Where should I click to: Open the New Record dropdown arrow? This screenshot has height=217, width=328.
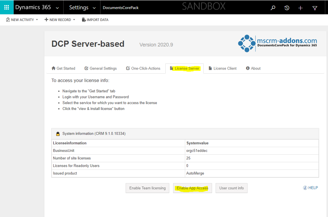(74, 20)
